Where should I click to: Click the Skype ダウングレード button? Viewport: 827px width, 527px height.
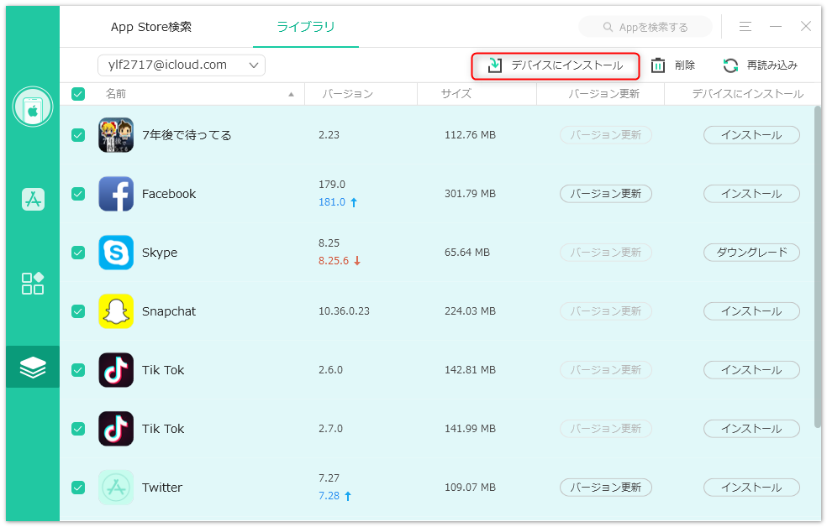[x=751, y=253]
